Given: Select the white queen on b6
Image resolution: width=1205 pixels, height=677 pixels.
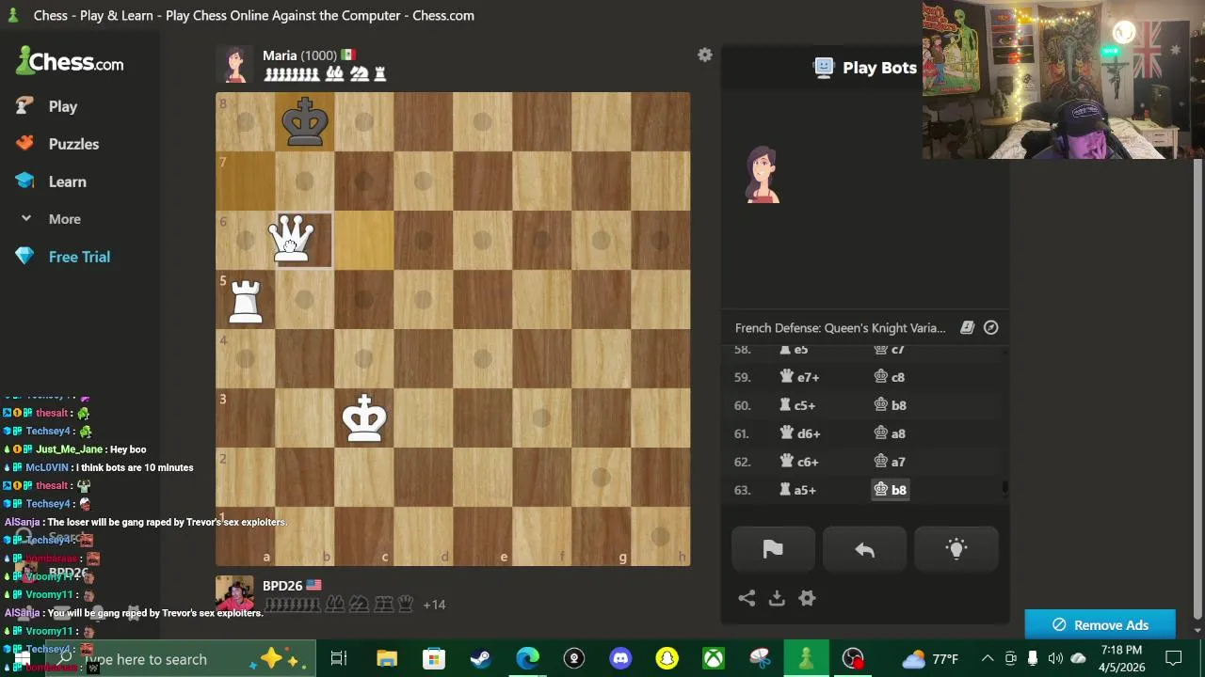Looking at the screenshot, I should 291,240.
